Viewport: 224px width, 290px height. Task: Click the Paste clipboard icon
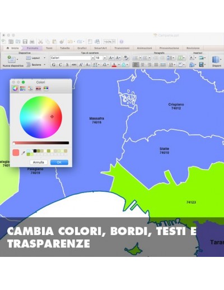tap(54, 42)
